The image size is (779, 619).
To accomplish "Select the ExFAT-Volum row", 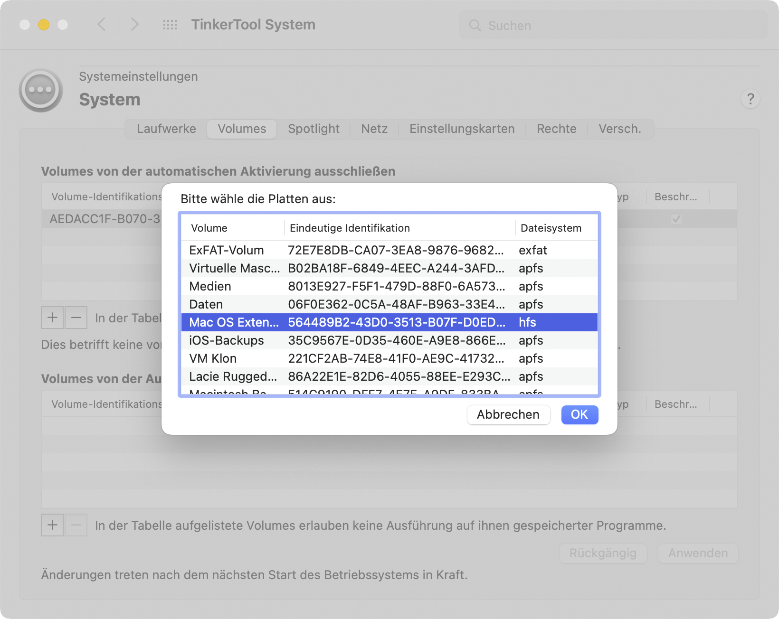I will pos(389,250).
